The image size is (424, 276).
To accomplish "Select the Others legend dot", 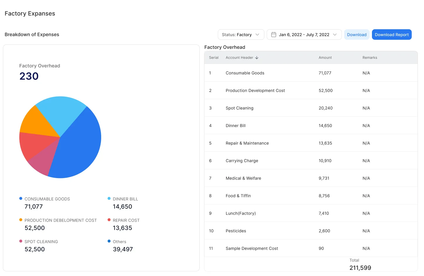I will [108, 241].
